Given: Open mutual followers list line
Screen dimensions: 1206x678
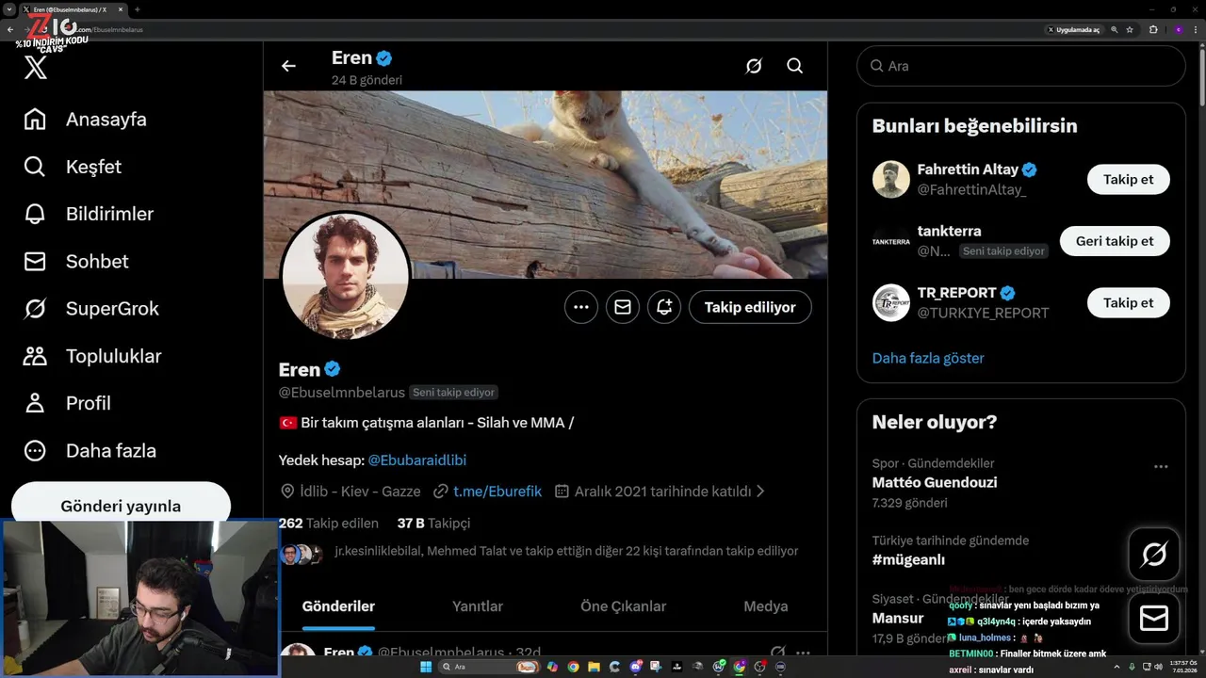Looking at the screenshot, I should coord(566,551).
